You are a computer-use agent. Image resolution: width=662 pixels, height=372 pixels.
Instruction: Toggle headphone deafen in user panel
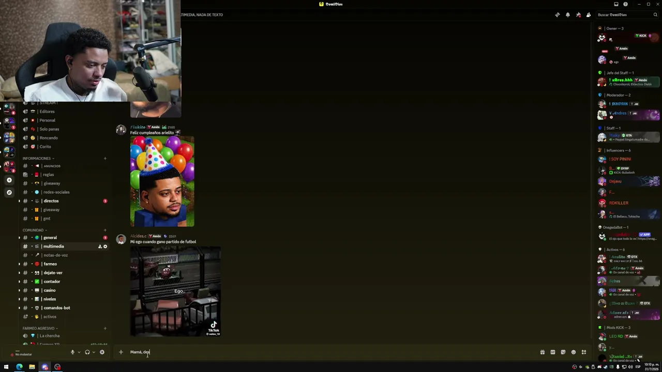point(87,352)
